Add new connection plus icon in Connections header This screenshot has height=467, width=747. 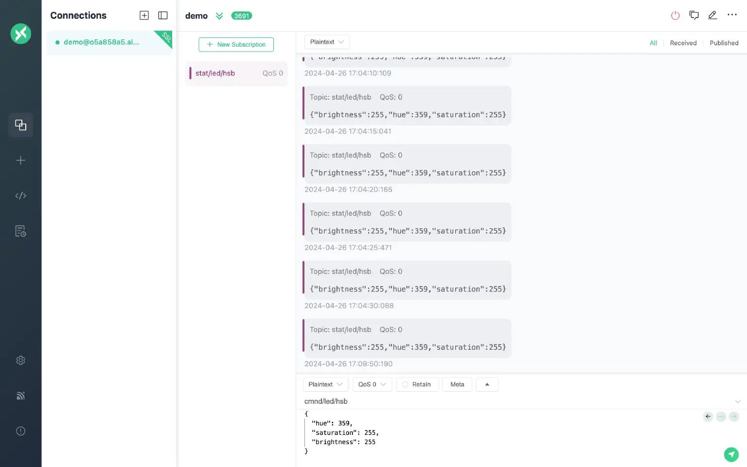click(x=144, y=16)
